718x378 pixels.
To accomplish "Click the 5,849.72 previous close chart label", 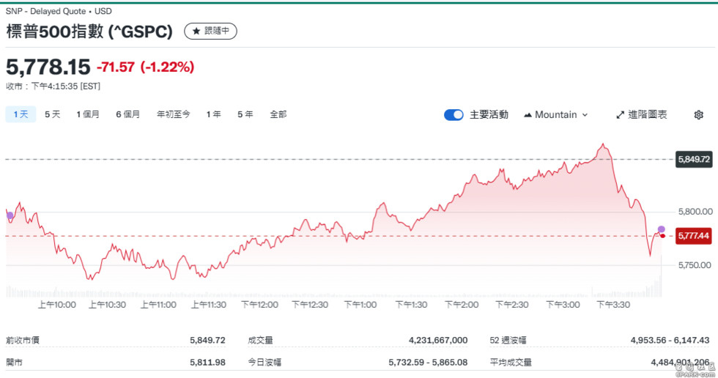I will click(x=694, y=159).
